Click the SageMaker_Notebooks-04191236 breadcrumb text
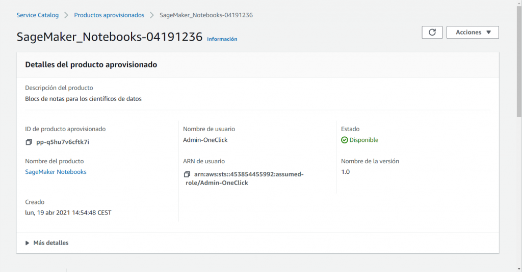 tap(206, 15)
